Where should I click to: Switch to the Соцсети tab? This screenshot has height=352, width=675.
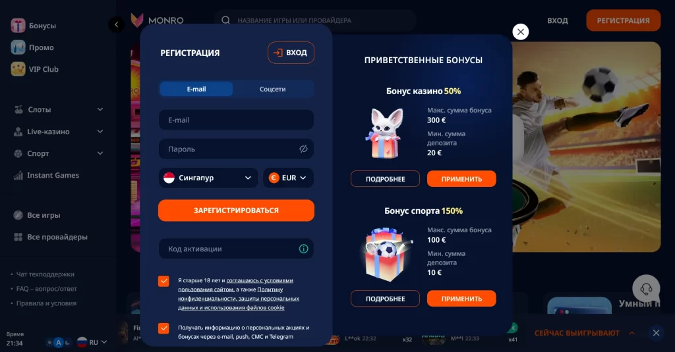point(272,89)
